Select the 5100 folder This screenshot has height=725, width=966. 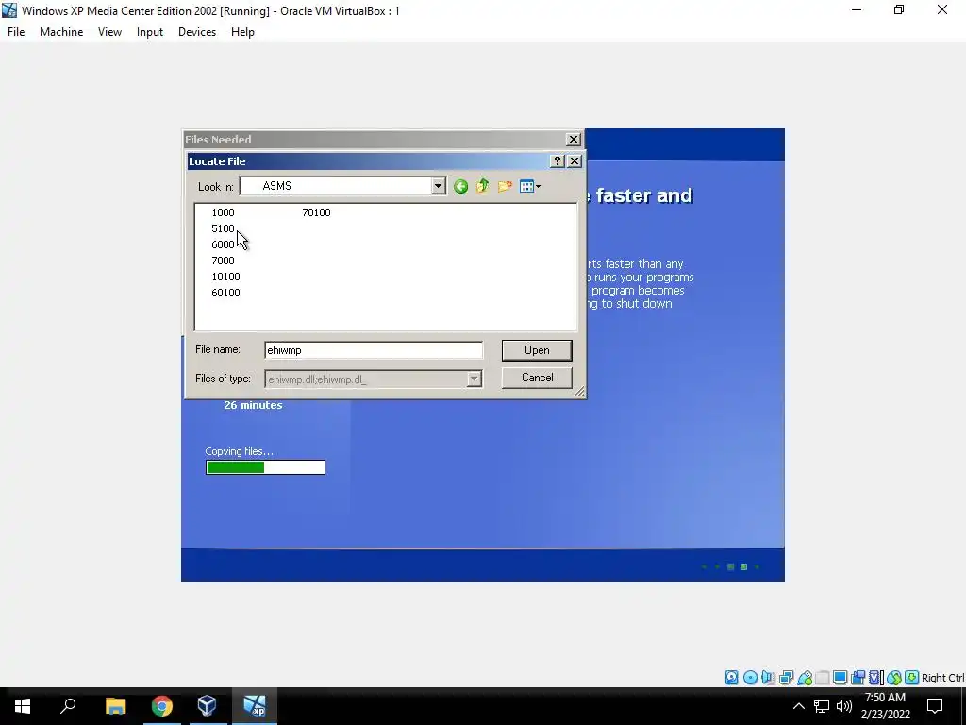pos(223,228)
